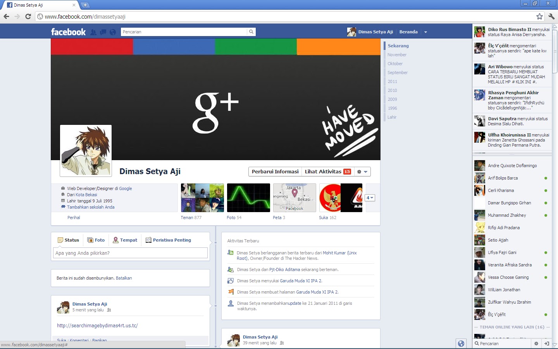Open chat with Cerli Kharisma
Viewport: 558px width, 349px height.
point(511,190)
